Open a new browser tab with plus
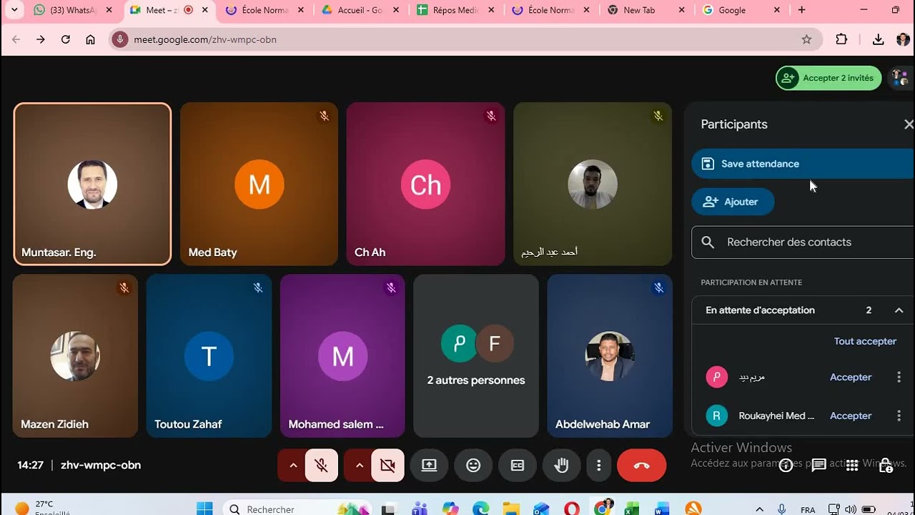 click(x=801, y=10)
